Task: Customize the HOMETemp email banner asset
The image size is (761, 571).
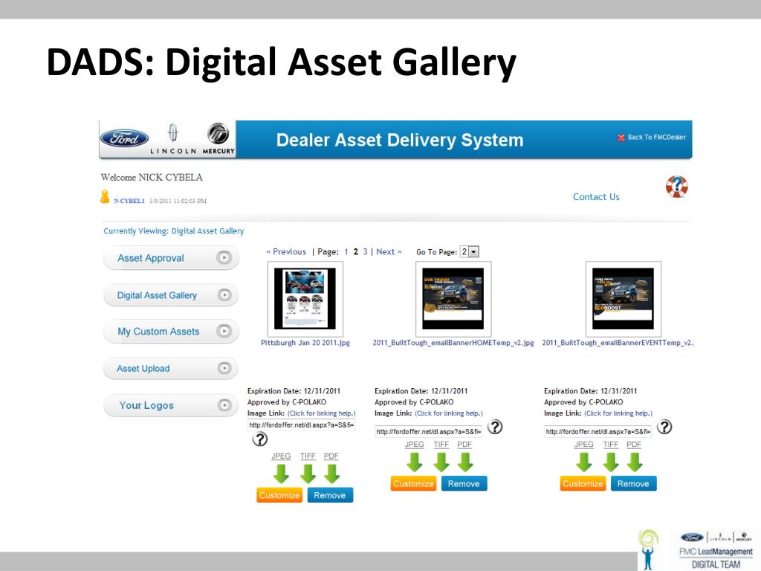Action: click(413, 483)
